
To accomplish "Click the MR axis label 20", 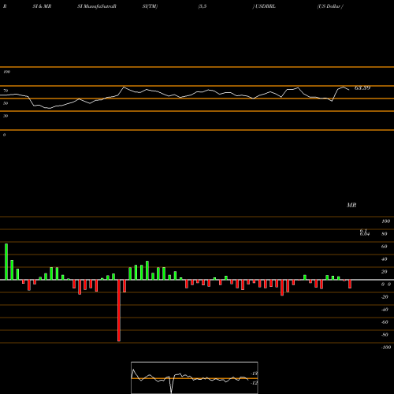I will tap(385, 272).
